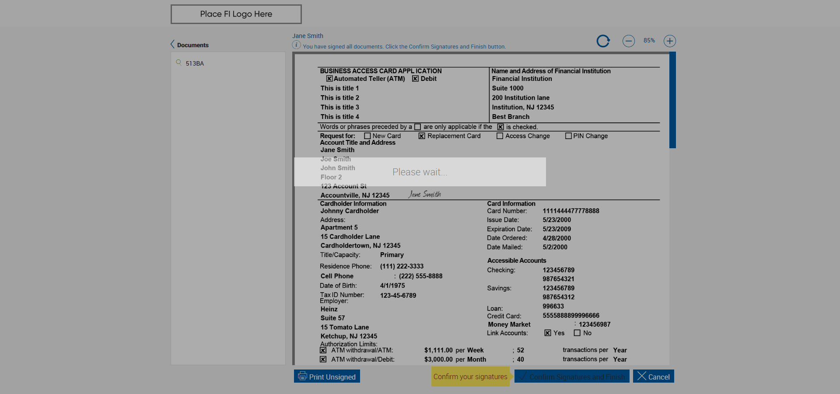Click the Jane Smith signer name heading
Image resolution: width=840 pixels, height=394 pixels.
(x=308, y=36)
